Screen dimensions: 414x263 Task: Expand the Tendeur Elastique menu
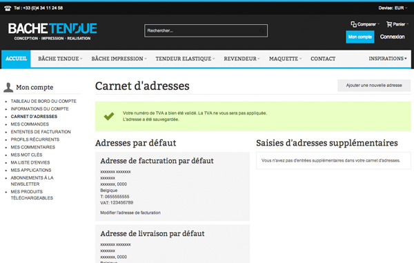pos(185,59)
